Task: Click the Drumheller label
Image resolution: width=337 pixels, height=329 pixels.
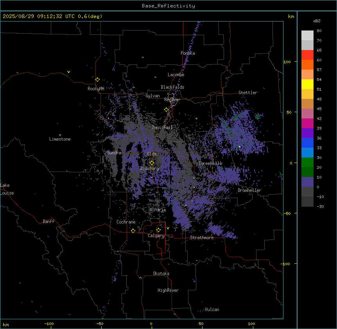Action: coord(249,190)
